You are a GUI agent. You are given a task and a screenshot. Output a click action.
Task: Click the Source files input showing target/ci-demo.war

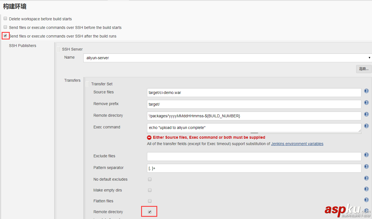tap(254, 93)
